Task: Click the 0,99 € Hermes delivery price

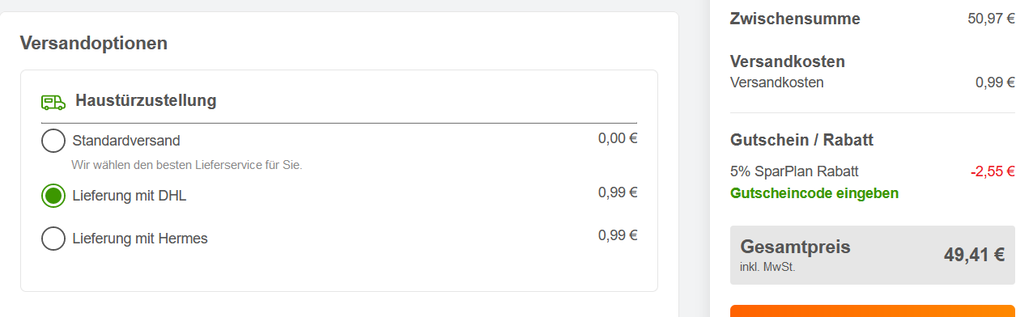Action: click(x=618, y=235)
